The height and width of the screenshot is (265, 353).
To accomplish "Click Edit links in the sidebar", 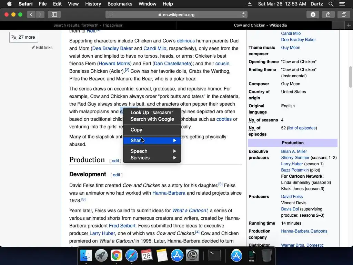I will point(42,48).
